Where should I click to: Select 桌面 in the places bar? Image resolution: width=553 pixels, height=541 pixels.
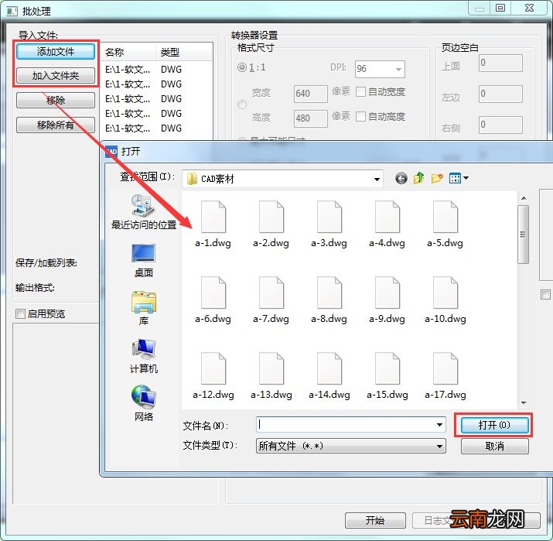[144, 261]
